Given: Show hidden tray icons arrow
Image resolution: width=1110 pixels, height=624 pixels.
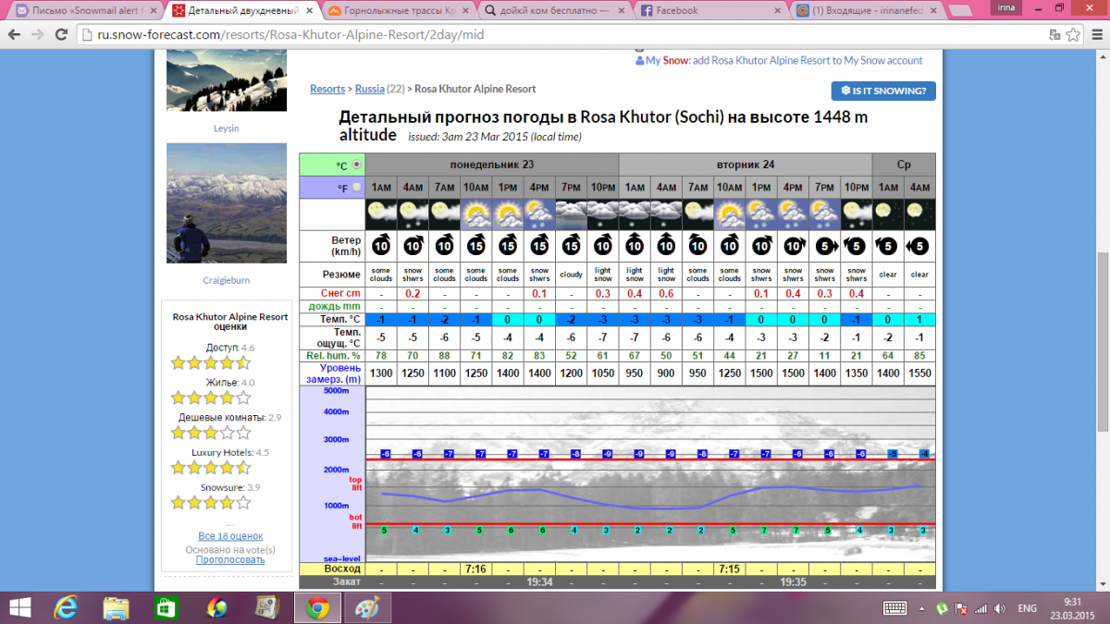Looking at the screenshot, I should click(x=920, y=608).
